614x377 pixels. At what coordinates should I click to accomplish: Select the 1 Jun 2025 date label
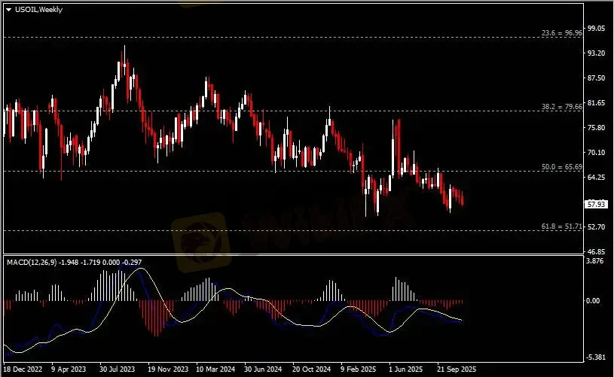point(407,370)
